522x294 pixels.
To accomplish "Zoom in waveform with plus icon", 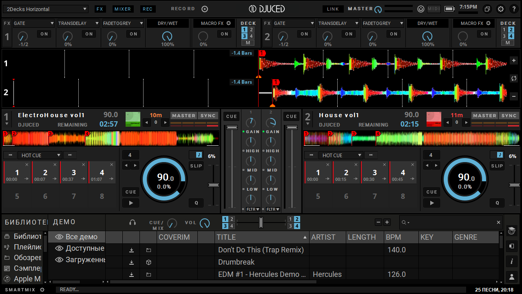I will click(x=514, y=60).
